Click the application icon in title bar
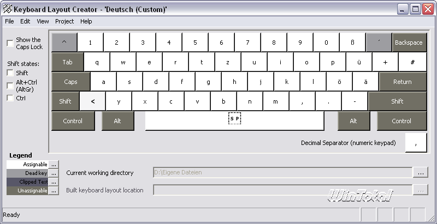Viewport: 437px width, 224px height. pyautogui.click(x=8, y=9)
